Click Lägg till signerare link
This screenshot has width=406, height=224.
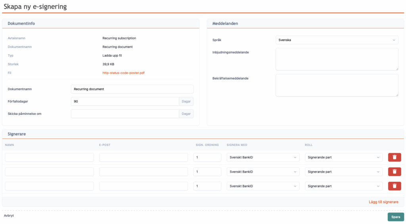[383, 202]
